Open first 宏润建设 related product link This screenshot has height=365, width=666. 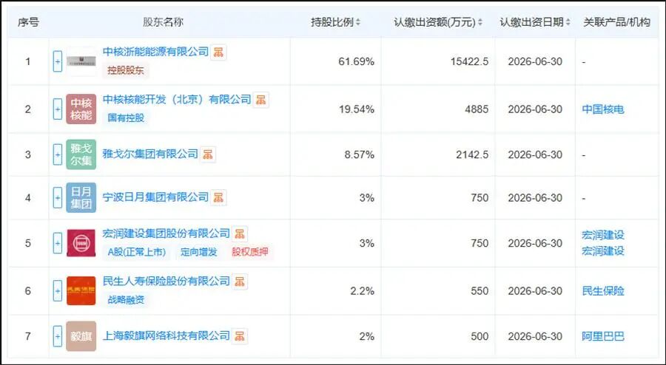pos(603,235)
